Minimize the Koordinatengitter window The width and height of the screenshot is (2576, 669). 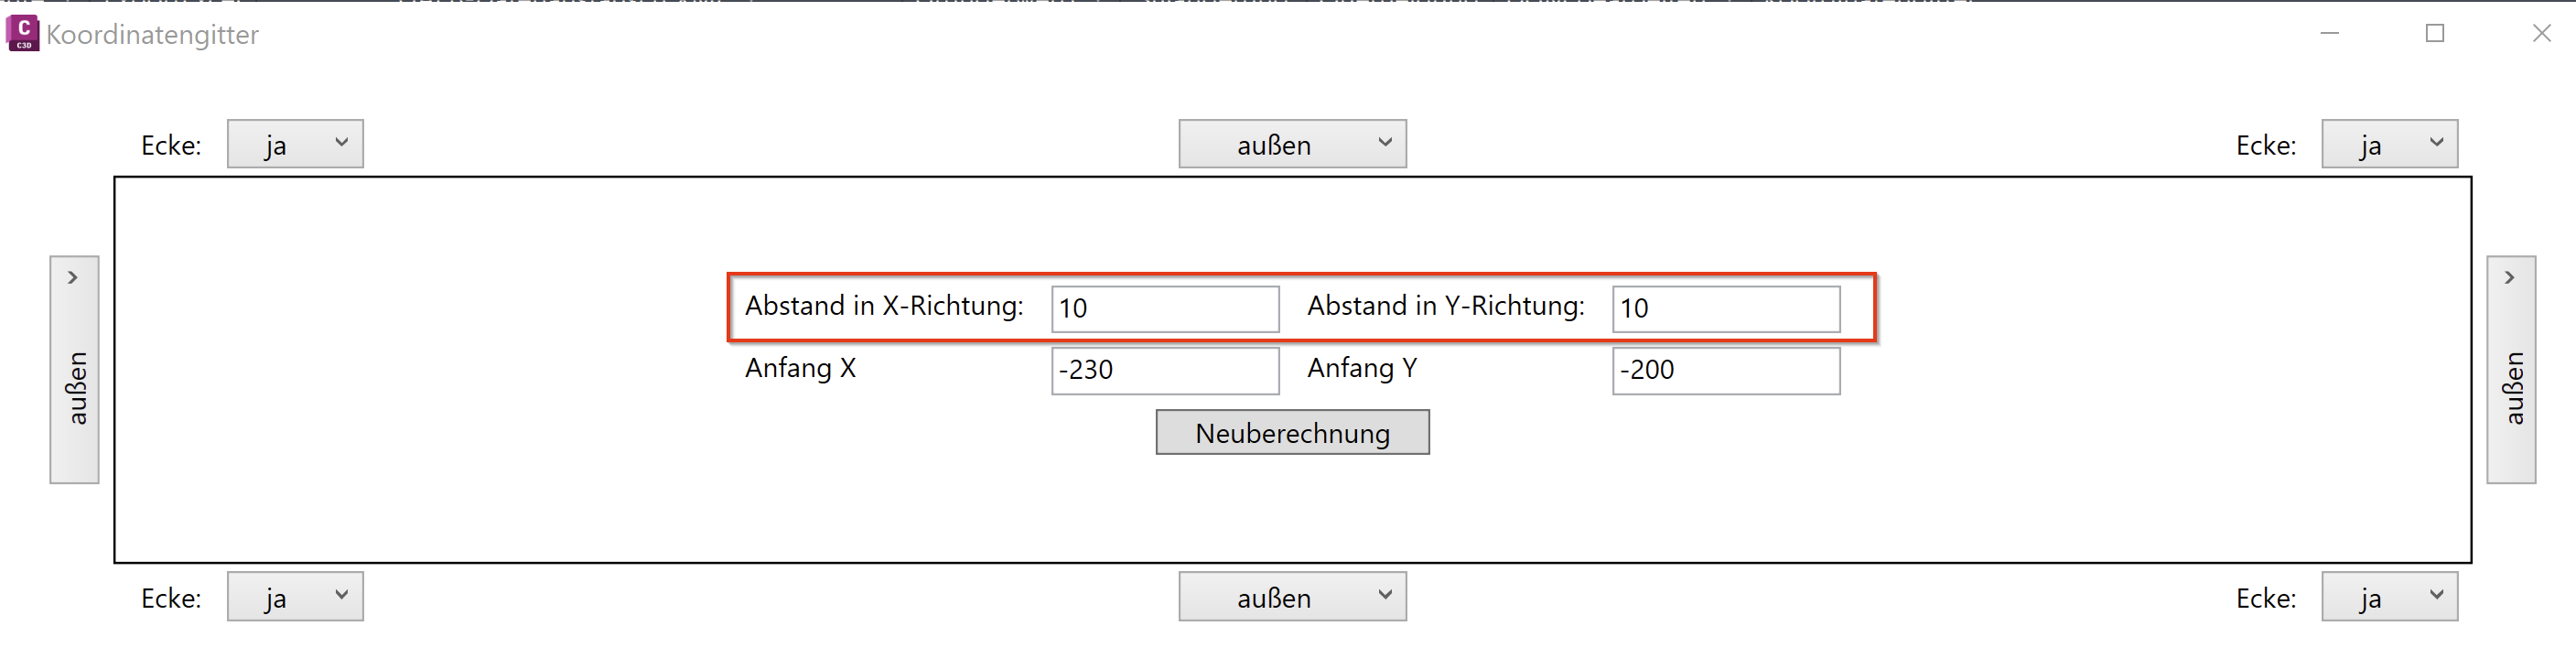point(2329,33)
